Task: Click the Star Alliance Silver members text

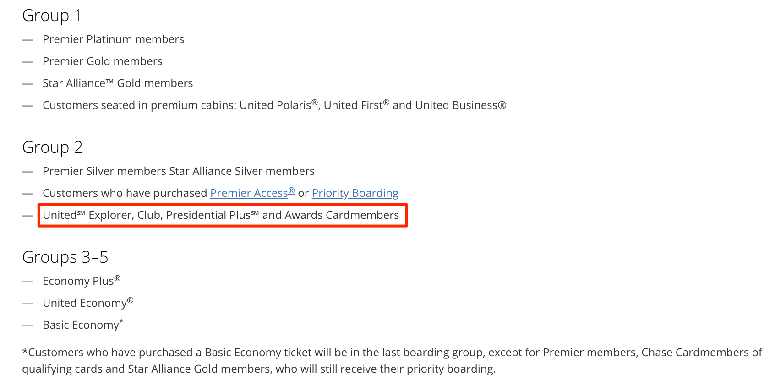Action: [x=242, y=171]
